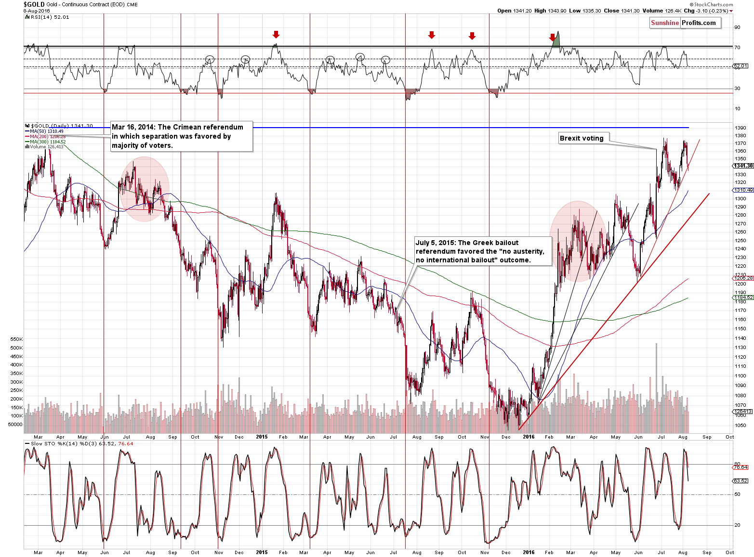Click the StockCharts.com copyright text
The width and height of the screenshot is (754, 557).
[x=711, y=4]
